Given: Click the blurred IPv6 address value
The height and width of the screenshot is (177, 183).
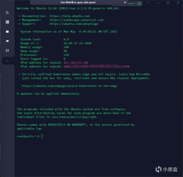Looking at the screenshot, I should pyautogui.click(x=96, y=67).
